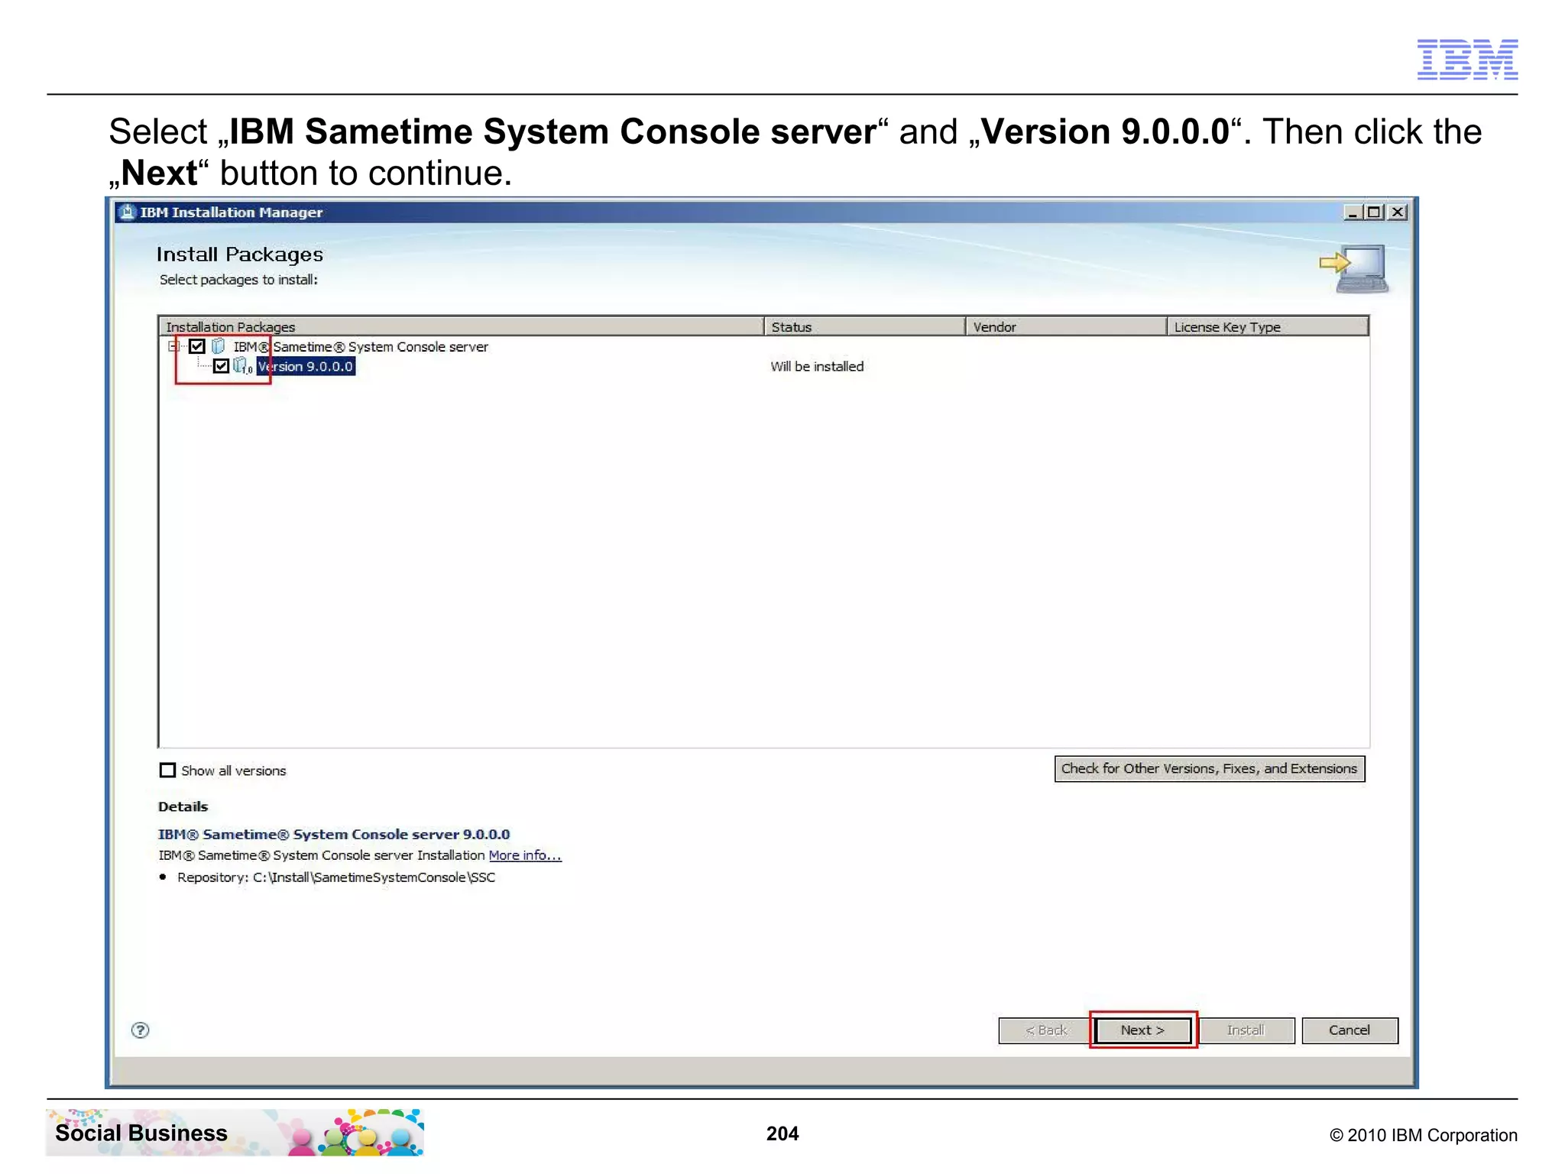Click the Version 9.0.0.0 package icon

(242, 366)
